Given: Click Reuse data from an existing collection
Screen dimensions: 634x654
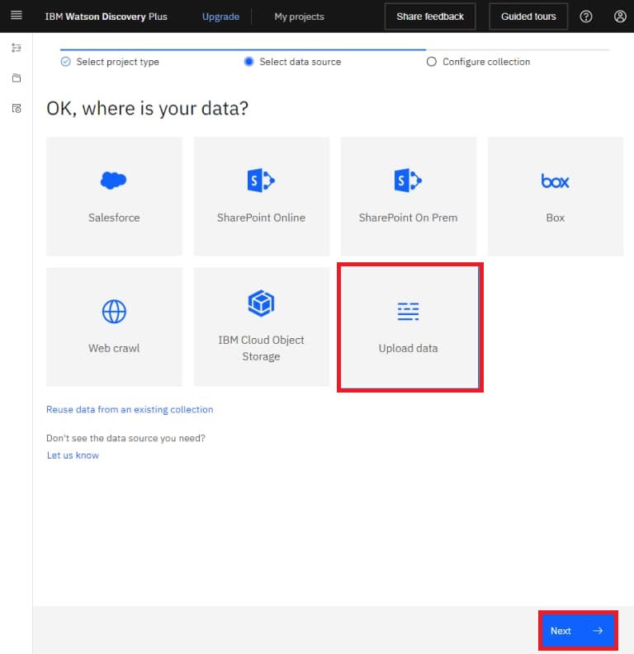Looking at the screenshot, I should (x=130, y=409).
